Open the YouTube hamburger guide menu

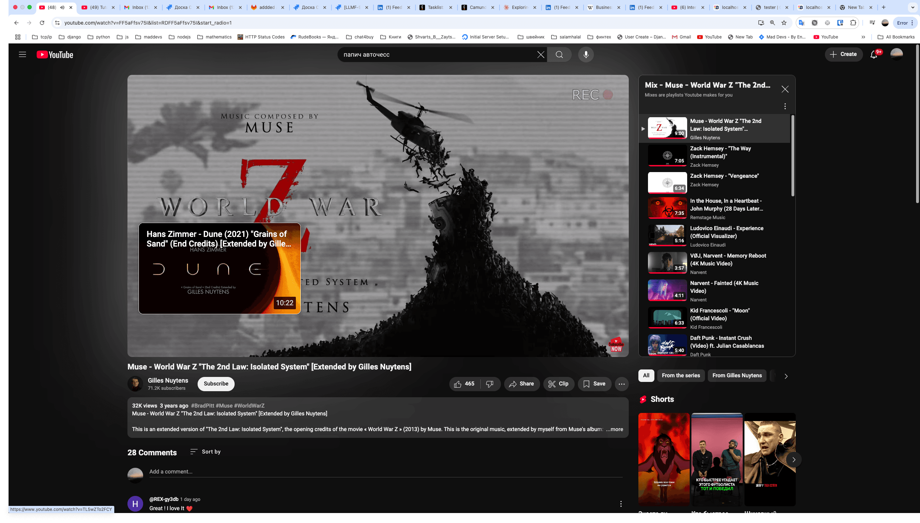click(22, 55)
